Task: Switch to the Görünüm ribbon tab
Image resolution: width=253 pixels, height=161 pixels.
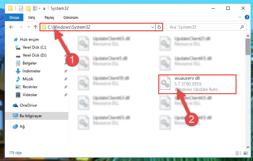Action: coord(71,17)
